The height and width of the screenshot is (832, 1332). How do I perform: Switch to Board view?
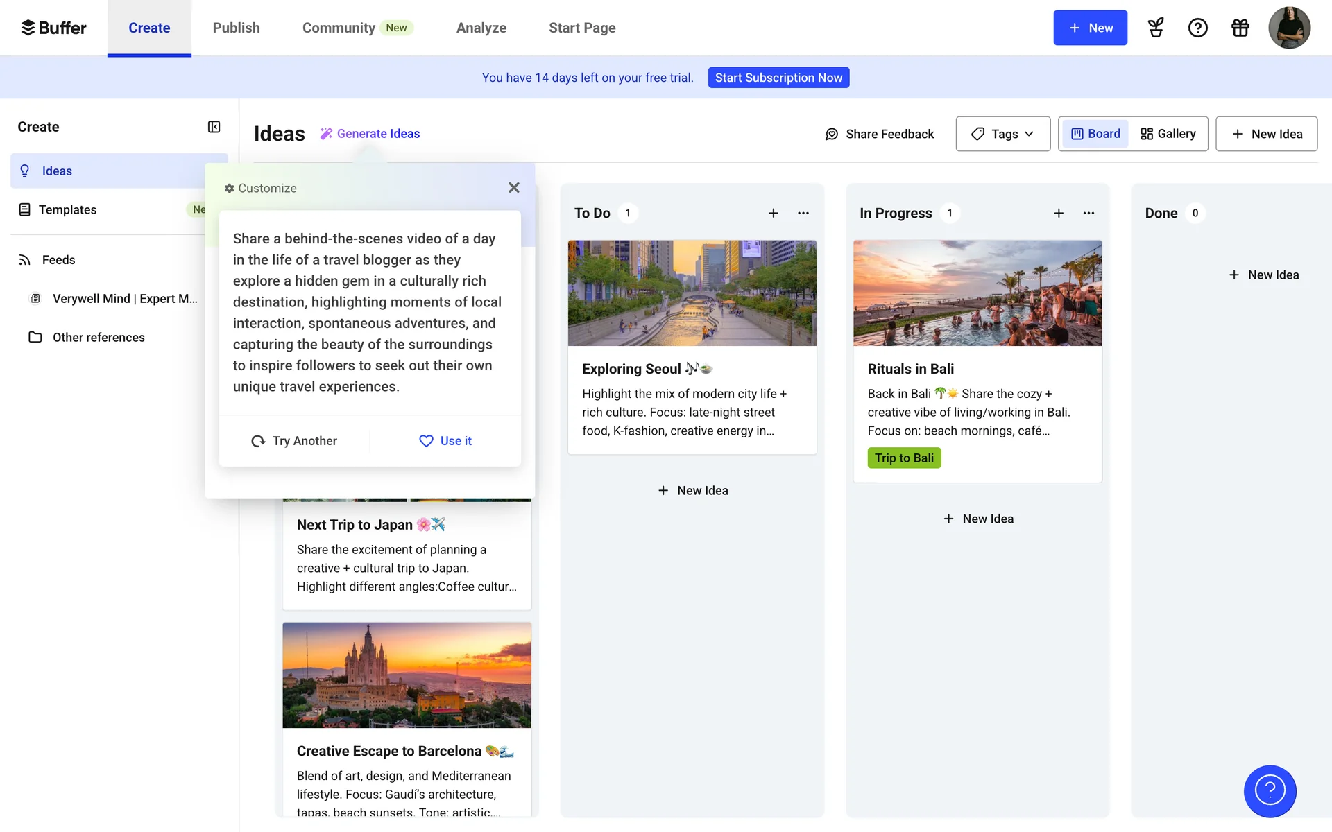point(1095,134)
